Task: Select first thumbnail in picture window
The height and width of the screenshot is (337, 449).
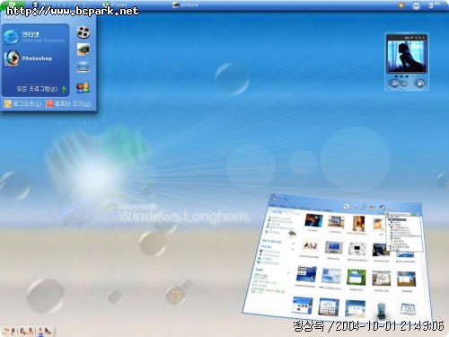Action: 313,221
